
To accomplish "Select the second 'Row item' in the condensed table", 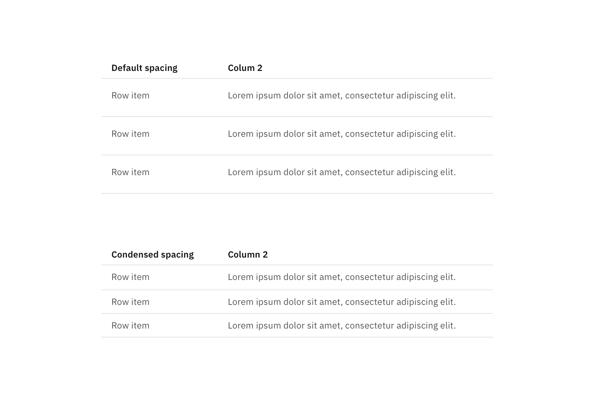I will [130, 302].
